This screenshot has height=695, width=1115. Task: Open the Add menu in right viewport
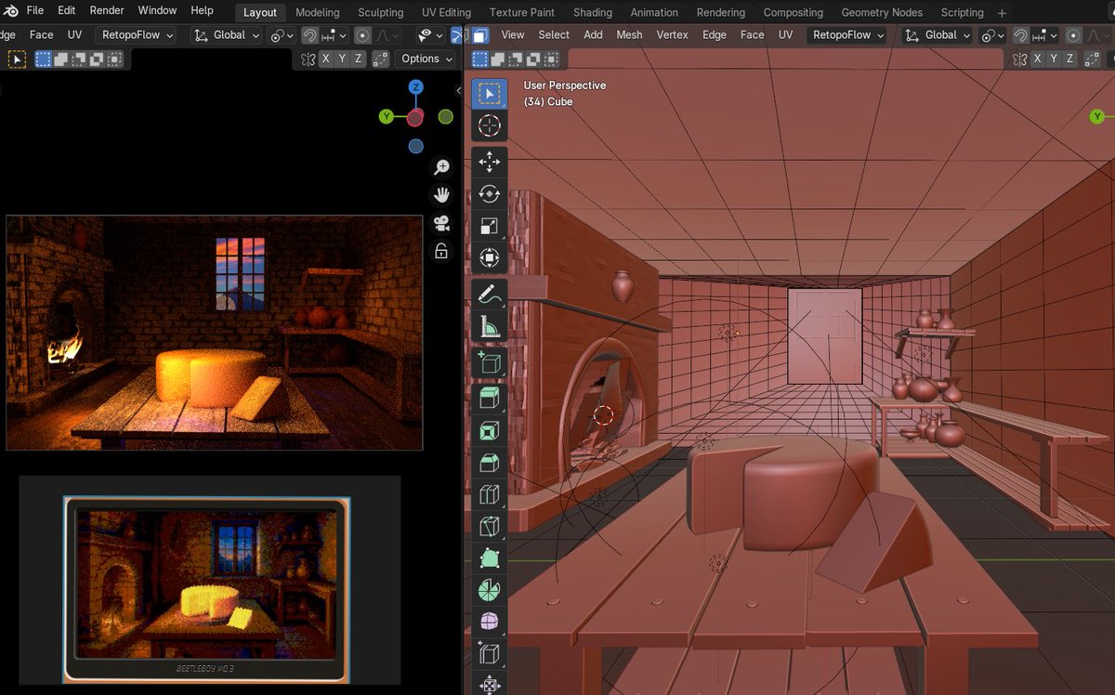(x=593, y=34)
